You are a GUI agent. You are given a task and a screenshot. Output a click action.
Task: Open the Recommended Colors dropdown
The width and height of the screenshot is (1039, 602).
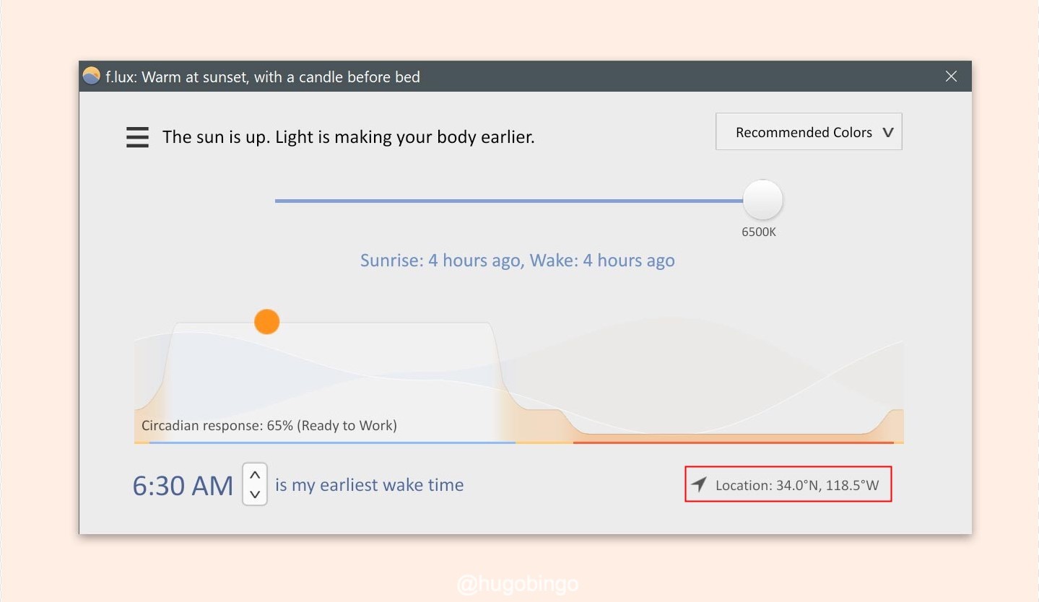[803, 132]
